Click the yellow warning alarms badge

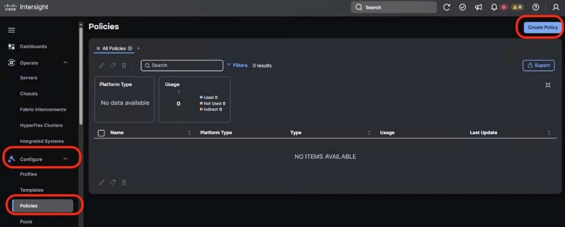point(517,7)
